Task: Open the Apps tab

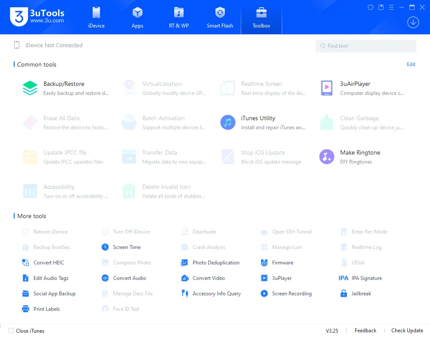Action: pos(137,17)
